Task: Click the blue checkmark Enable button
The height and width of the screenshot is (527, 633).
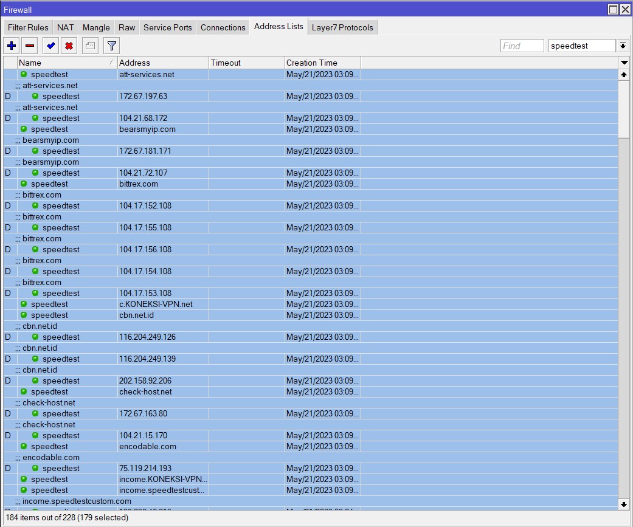Action: tap(50, 46)
